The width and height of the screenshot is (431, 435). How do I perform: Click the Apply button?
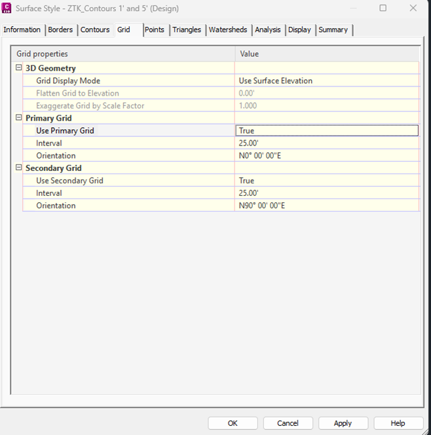[x=343, y=423]
